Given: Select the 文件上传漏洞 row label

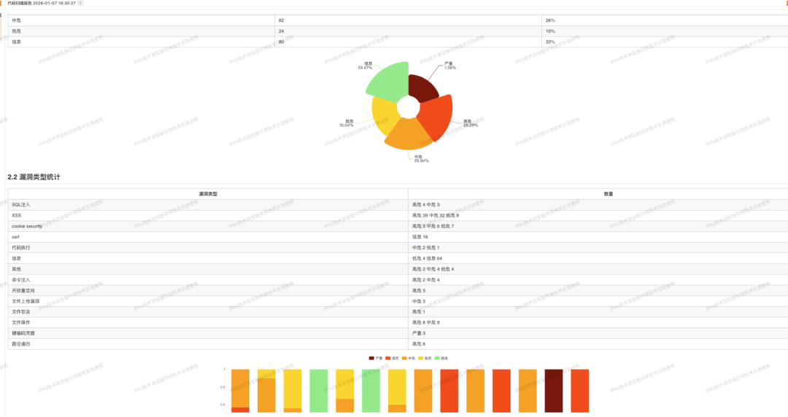Looking at the screenshot, I should [x=26, y=301].
